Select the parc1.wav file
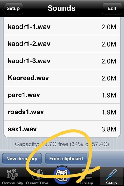This screenshot has width=124, height=186. click(62, 95)
